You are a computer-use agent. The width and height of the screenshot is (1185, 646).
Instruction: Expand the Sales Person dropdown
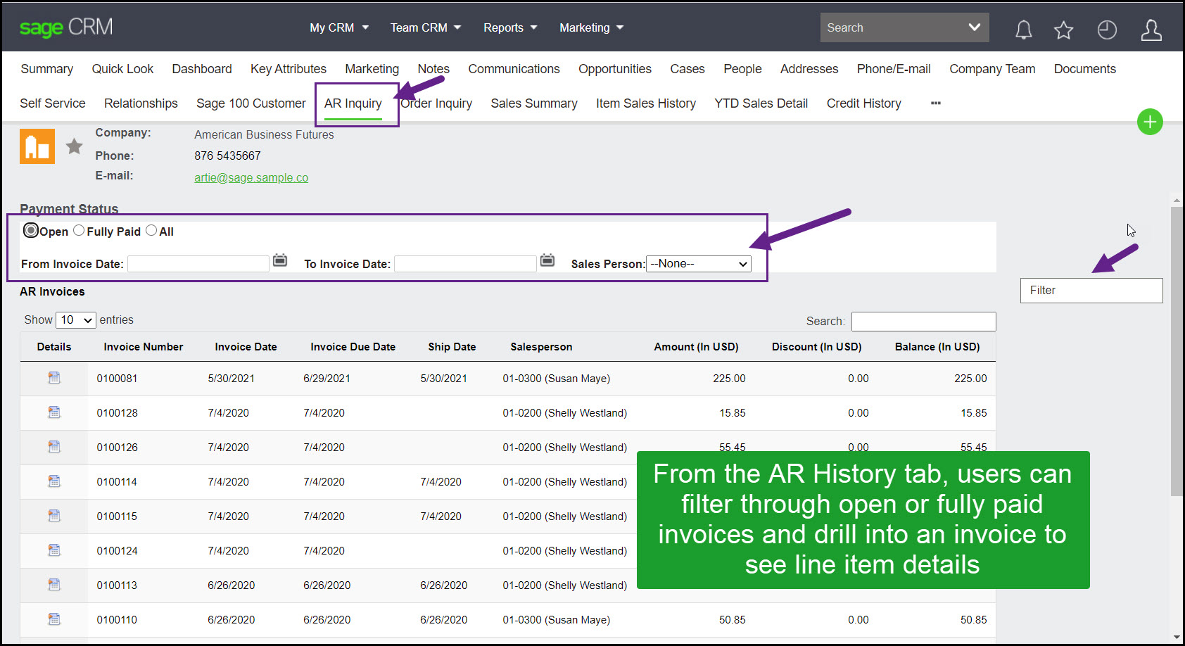(698, 264)
